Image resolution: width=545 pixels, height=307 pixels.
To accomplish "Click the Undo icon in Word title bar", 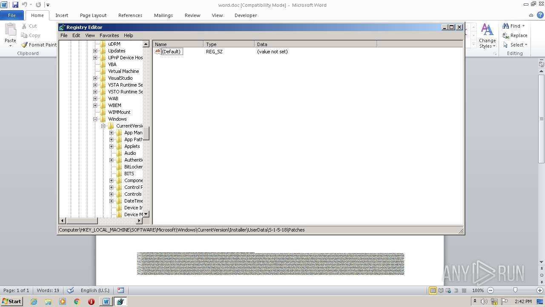I will pyautogui.click(x=25, y=5).
